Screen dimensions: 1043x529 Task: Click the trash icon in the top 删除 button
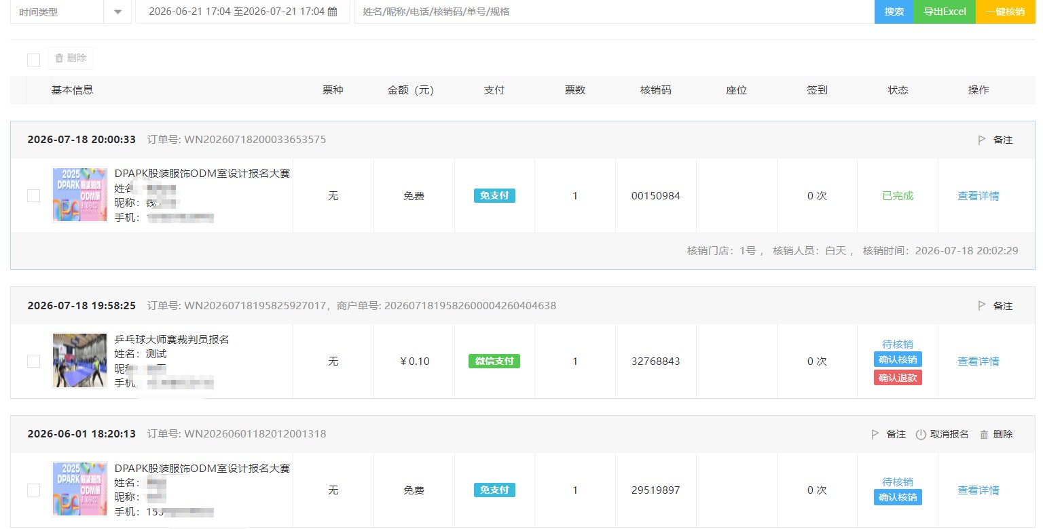59,58
